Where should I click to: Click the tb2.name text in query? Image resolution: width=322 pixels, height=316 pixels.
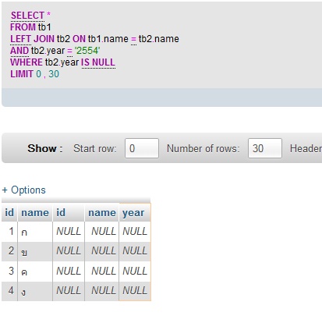pos(159,39)
